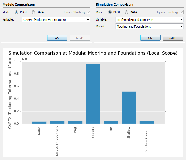Select DATA mode in Module Comparison

pyautogui.click(x=33, y=12)
